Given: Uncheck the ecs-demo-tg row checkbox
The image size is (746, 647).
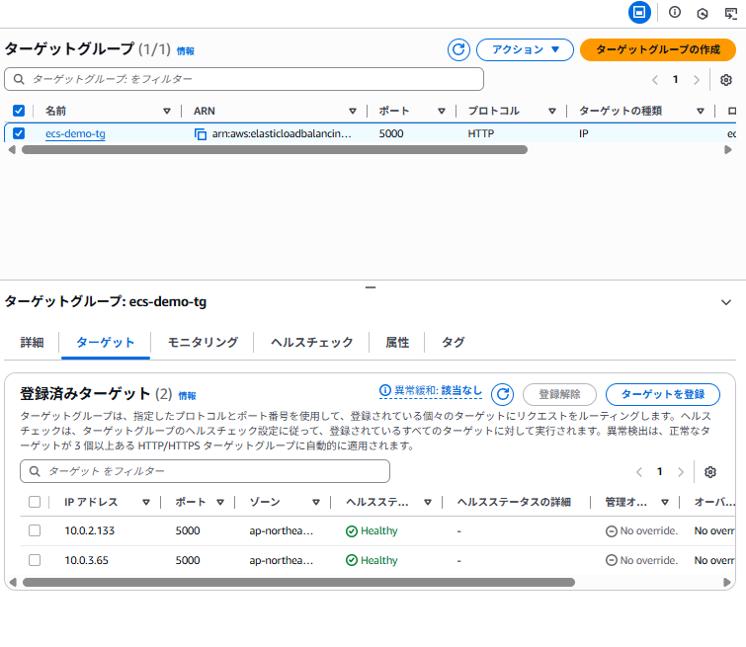Looking at the screenshot, I should 19,133.
